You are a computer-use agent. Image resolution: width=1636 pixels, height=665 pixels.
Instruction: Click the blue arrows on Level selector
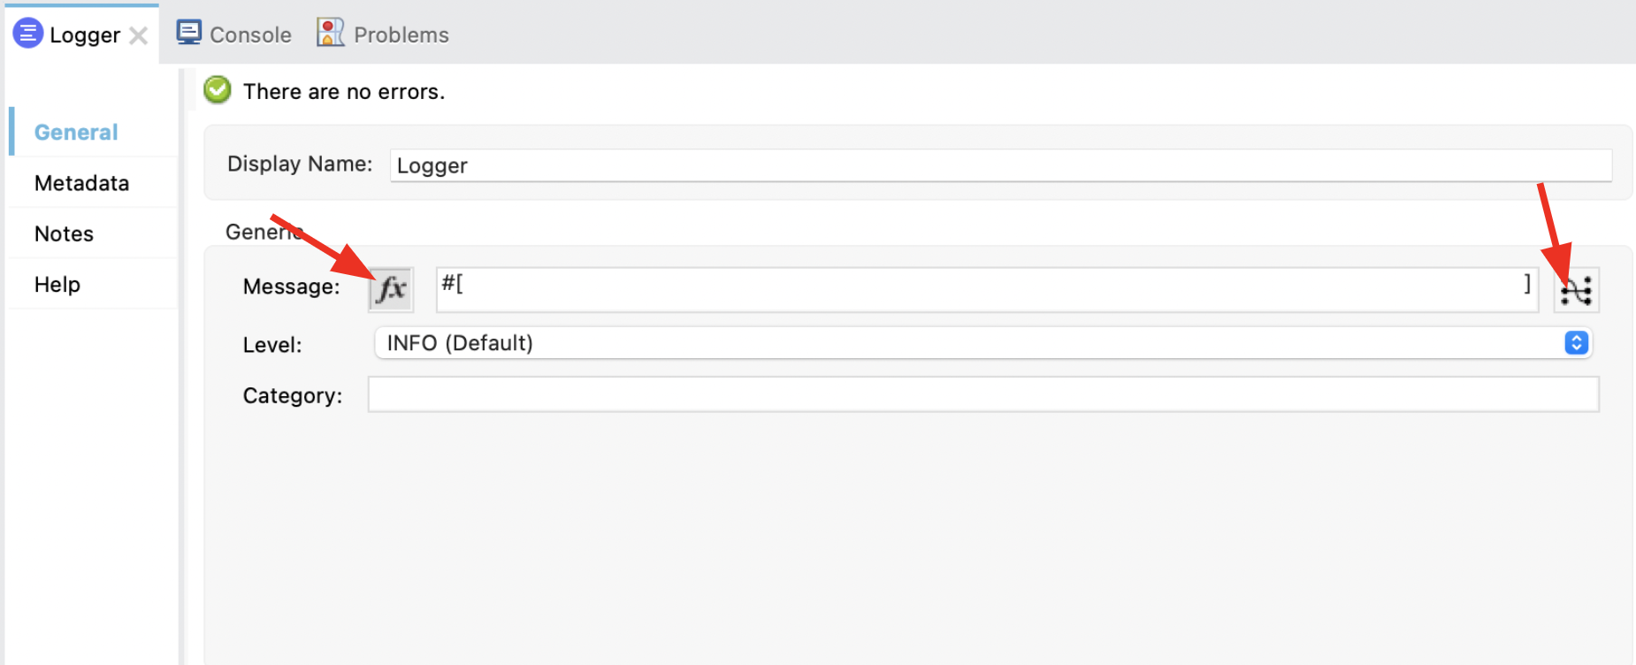click(x=1576, y=343)
